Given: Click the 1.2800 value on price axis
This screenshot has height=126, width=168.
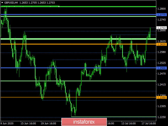Looking at the screenshot, I should tap(161, 9).
